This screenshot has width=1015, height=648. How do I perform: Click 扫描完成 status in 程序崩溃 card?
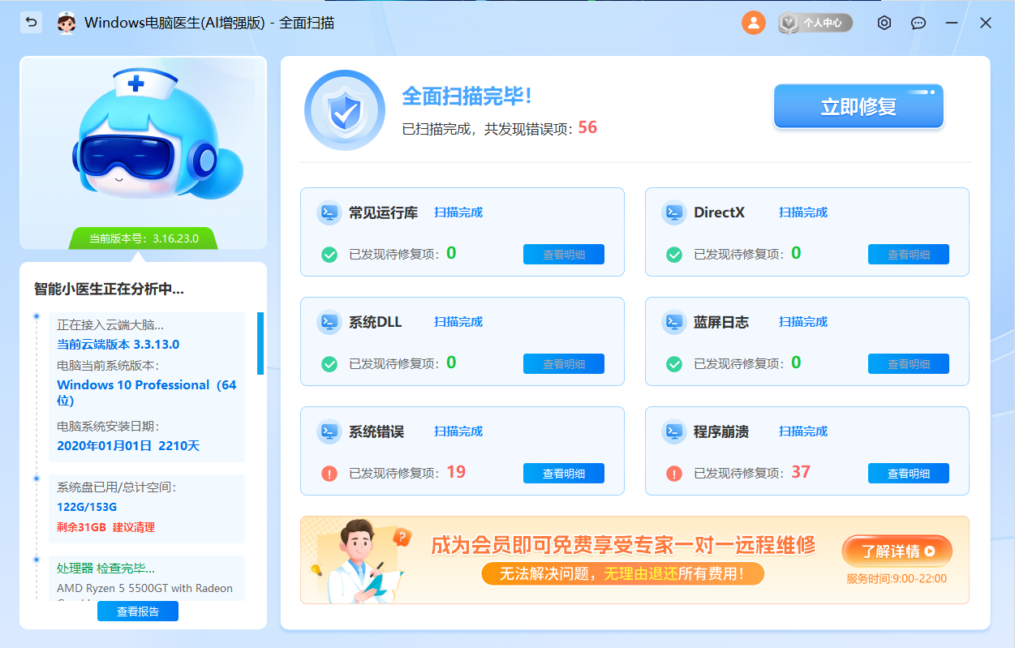tap(803, 431)
